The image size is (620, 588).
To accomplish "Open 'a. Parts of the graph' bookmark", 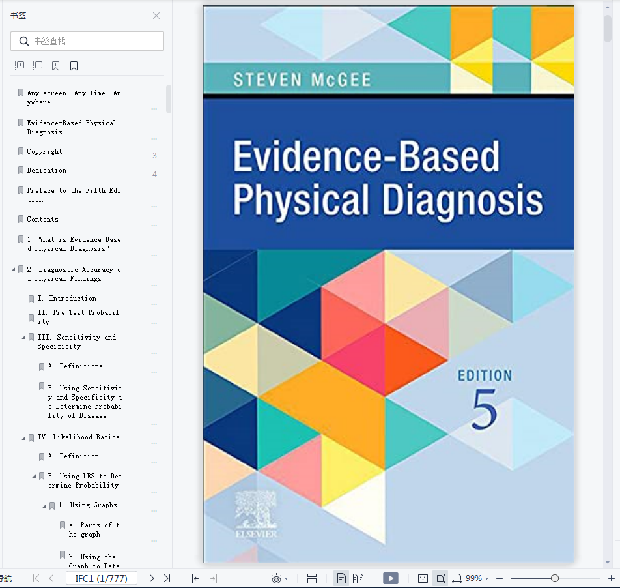I will pos(94,529).
